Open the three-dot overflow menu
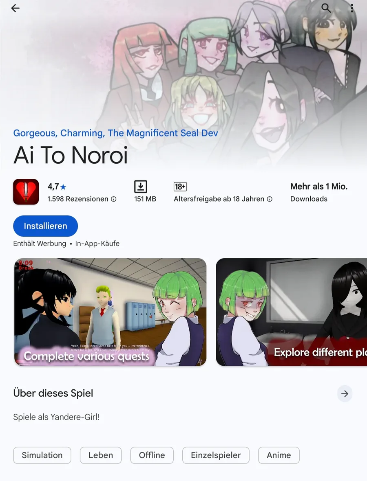This screenshot has width=367, height=481. pyautogui.click(x=352, y=8)
